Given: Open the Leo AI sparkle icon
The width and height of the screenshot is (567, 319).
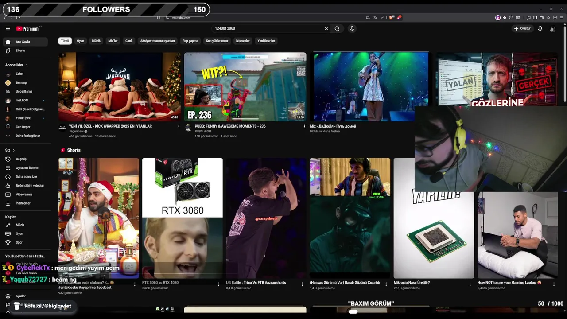Looking at the screenshot, I should [548, 18].
